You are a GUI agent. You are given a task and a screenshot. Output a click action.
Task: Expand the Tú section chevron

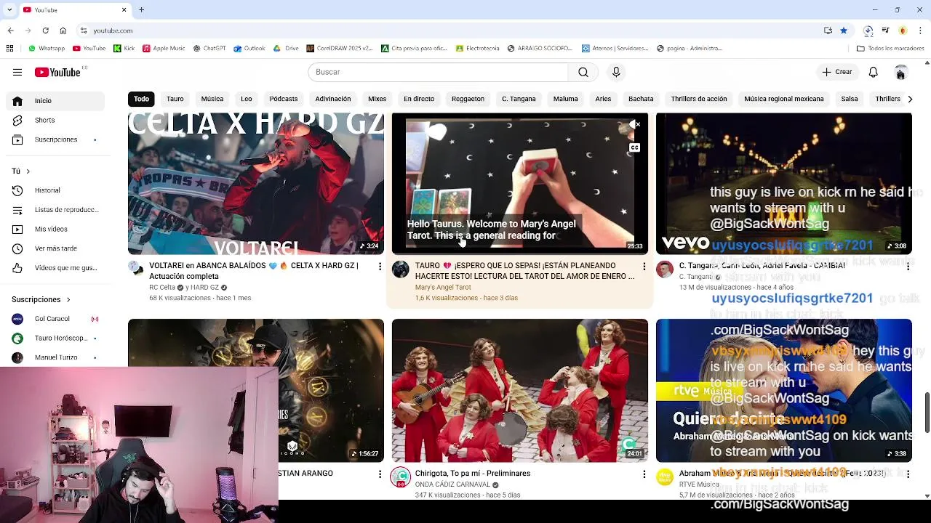28,171
